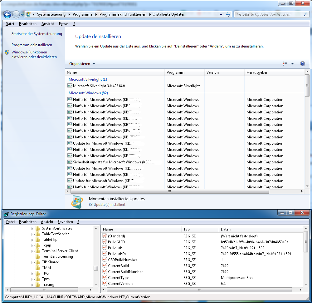Open the Ansicht menu in Registrierungs-Editor
Screen dimensions: 312x303
pyautogui.click(x=47, y=222)
